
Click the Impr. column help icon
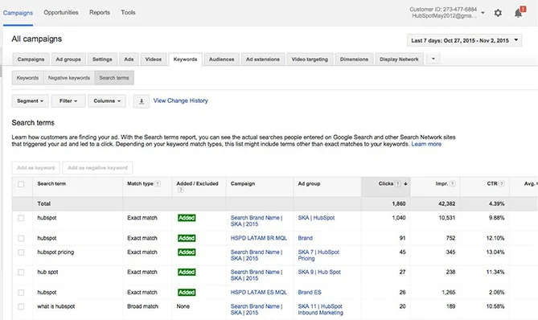pos(453,184)
